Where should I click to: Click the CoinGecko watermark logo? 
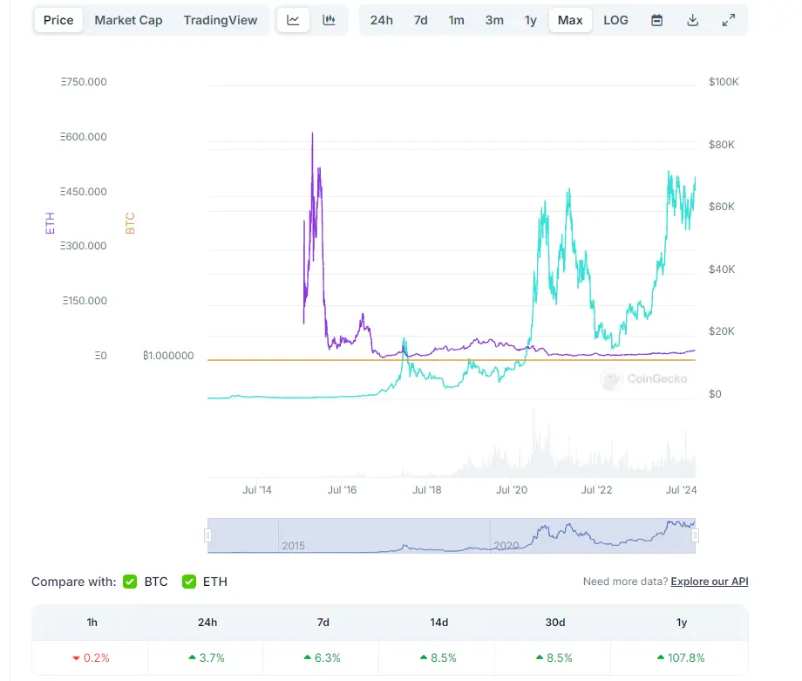643,379
